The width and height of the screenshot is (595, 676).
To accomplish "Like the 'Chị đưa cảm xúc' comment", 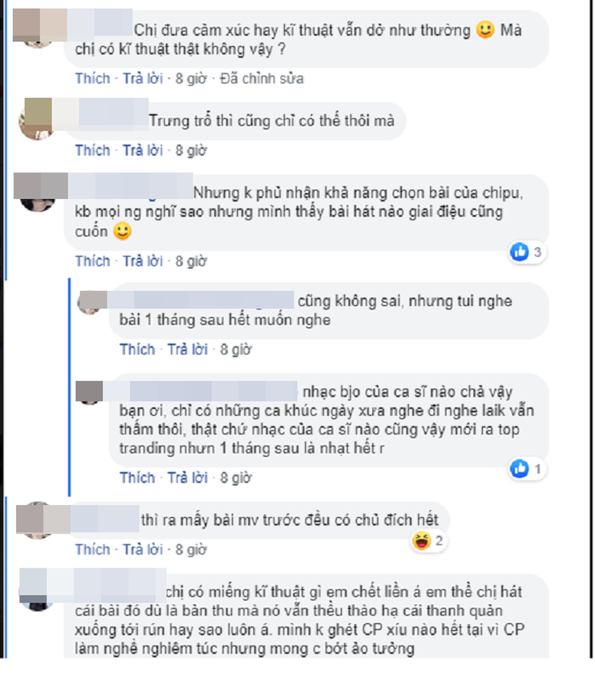I will 93,79.
